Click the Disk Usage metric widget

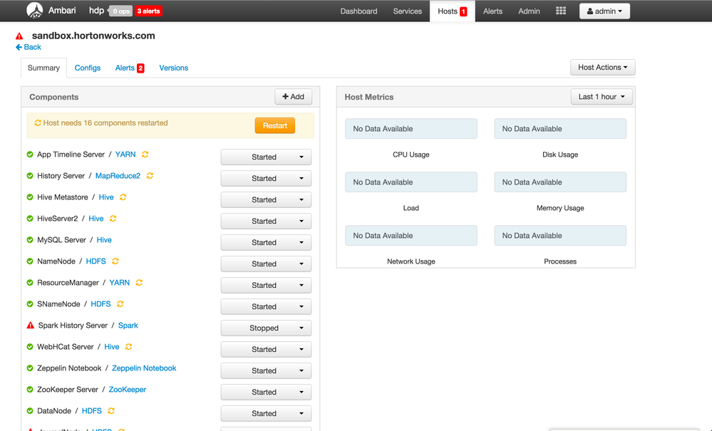(x=560, y=129)
